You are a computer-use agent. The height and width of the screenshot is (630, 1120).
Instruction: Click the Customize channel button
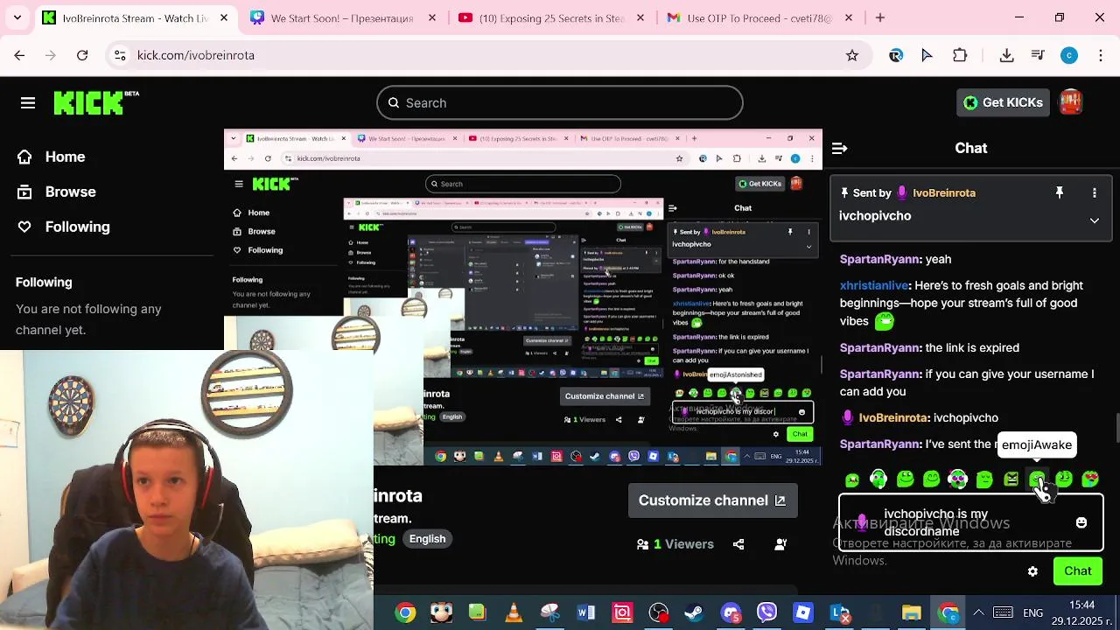[712, 500]
